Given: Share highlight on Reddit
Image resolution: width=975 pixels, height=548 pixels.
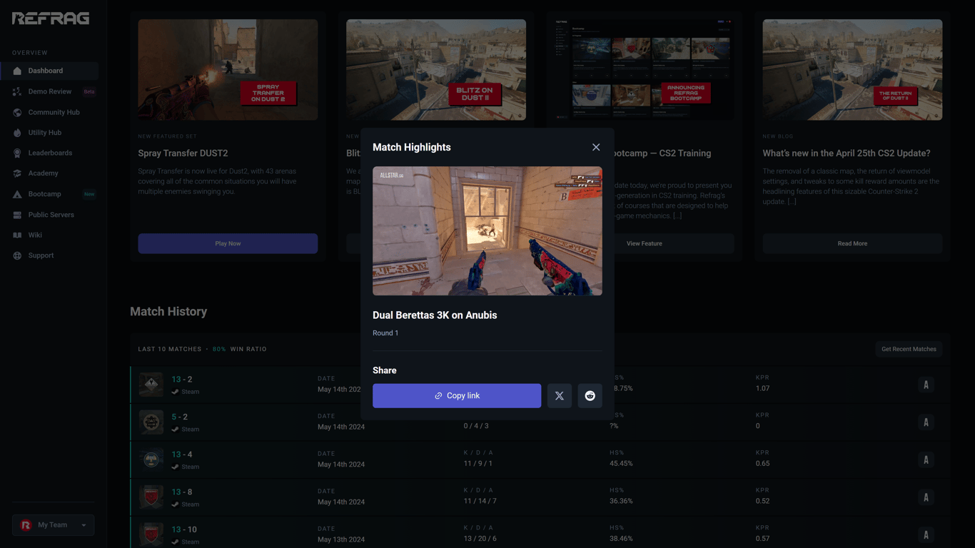Looking at the screenshot, I should pos(590,396).
